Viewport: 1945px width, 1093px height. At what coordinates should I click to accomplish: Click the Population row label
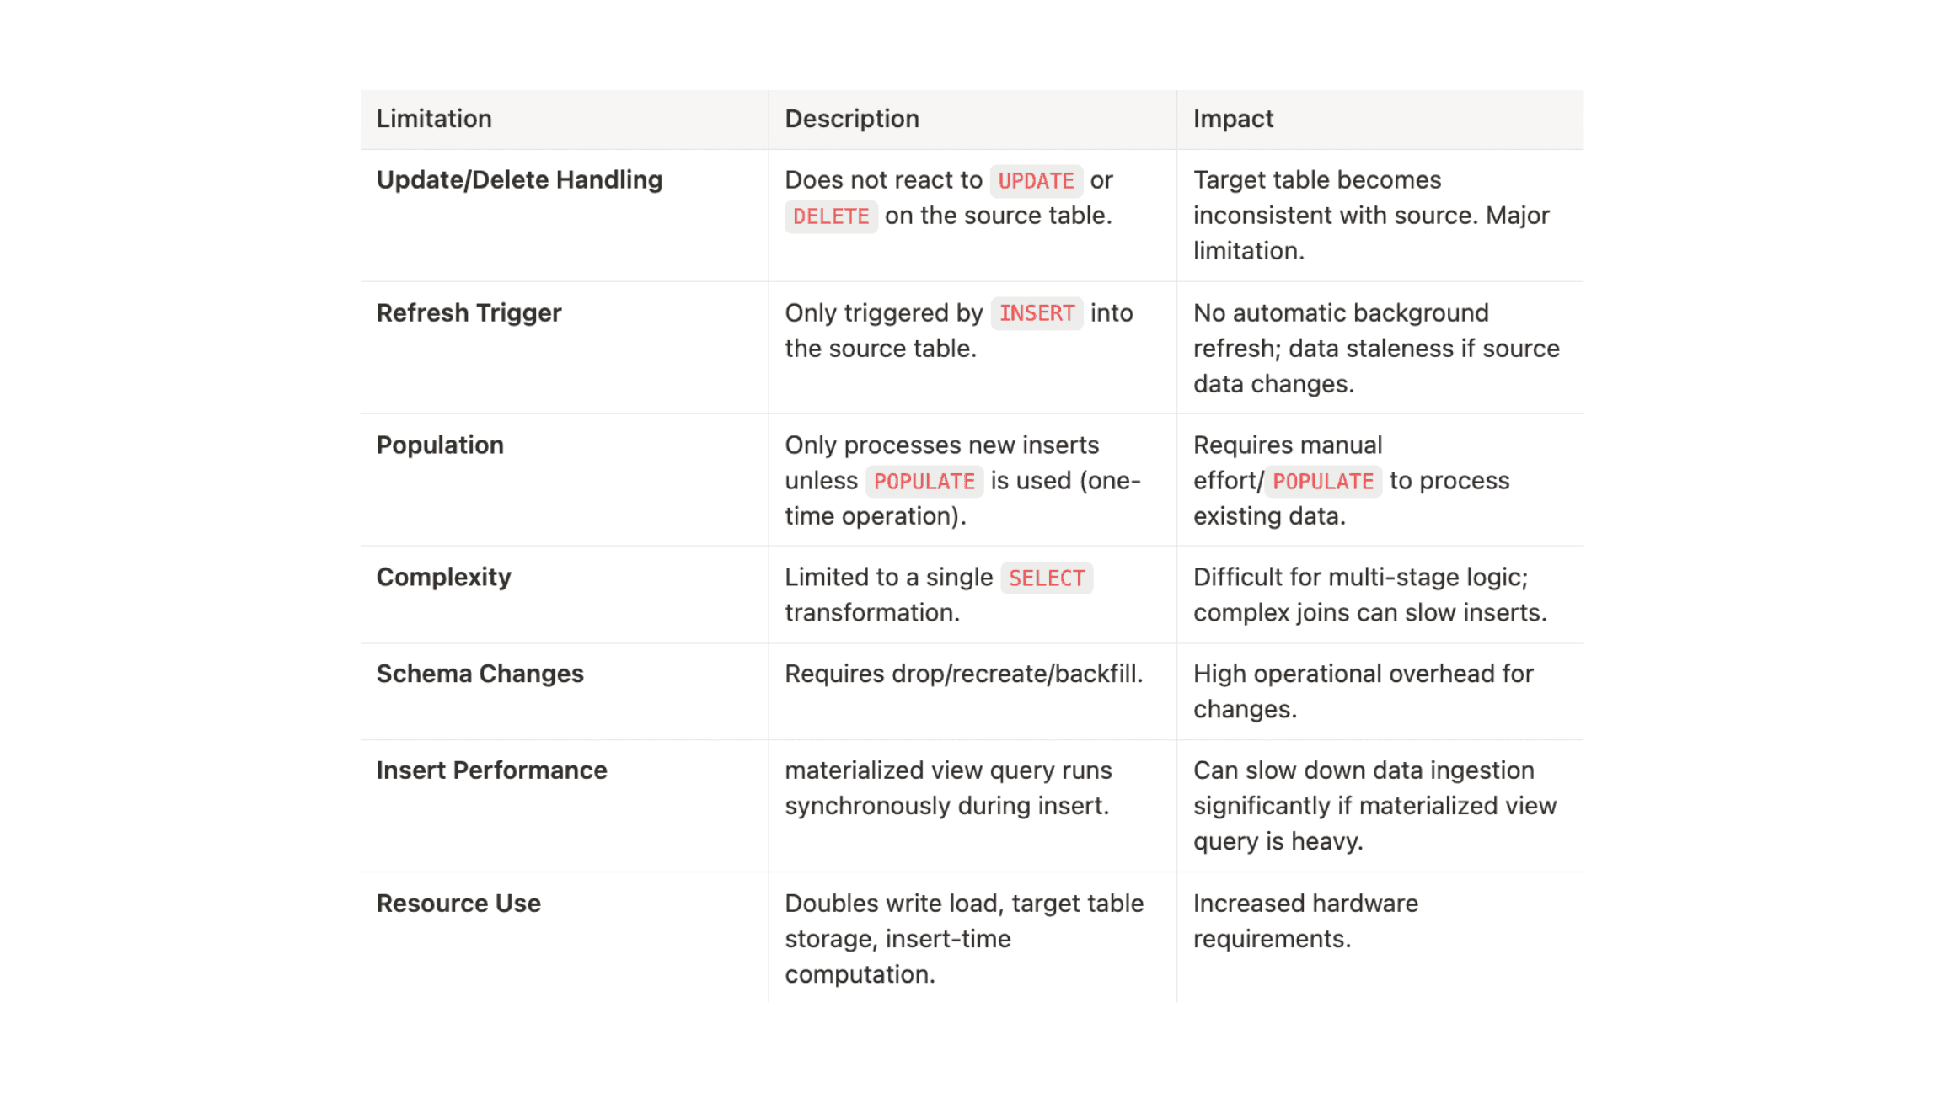[x=440, y=445]
